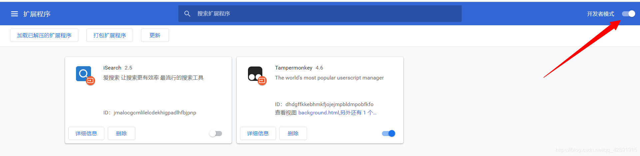The height and width of the screenshot is (156, 640).
Task: Click the Tampermonkey extension icon
Action: tap(257, 76)
